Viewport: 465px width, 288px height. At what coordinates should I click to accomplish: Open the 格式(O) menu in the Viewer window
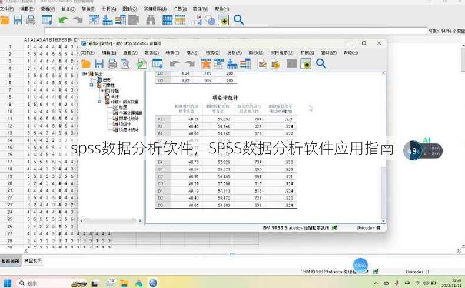(213, 52)
